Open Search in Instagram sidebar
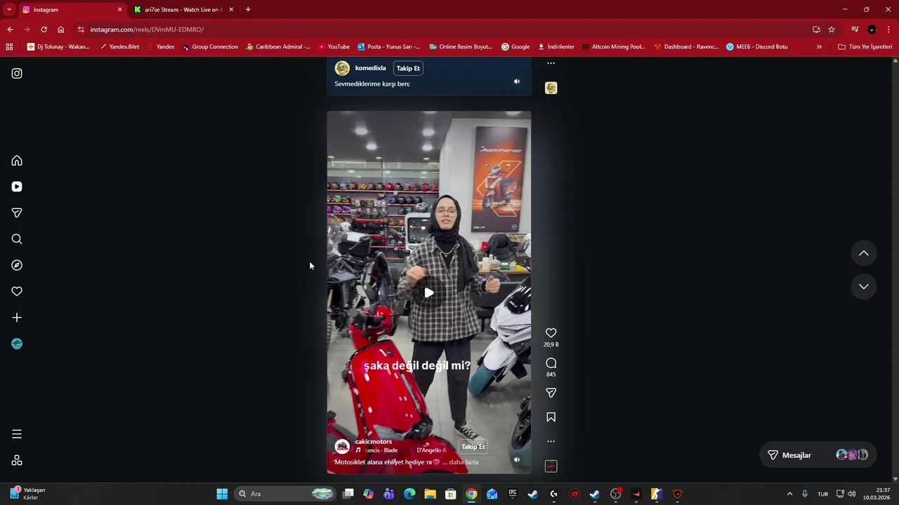899x505 pixels. coord(17,239)
